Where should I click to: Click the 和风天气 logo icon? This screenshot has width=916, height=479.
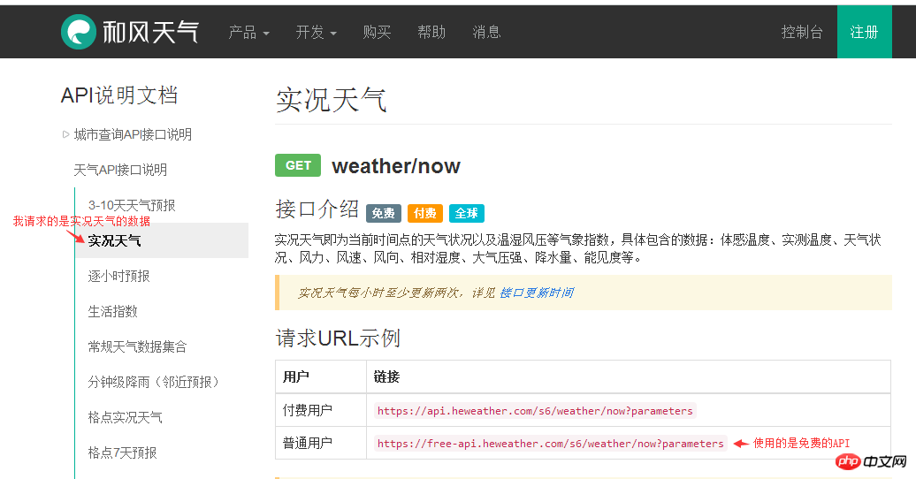point(79,32)
